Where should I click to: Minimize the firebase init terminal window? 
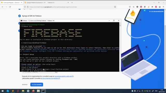point(109,21)
